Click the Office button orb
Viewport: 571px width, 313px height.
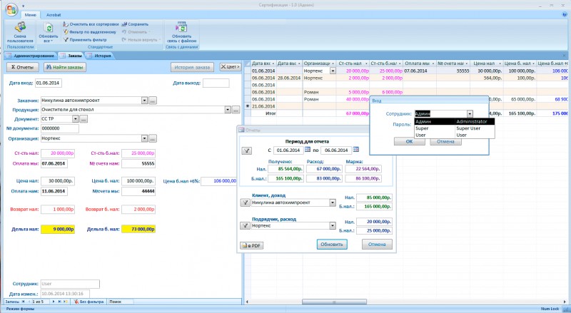[11, 9]
